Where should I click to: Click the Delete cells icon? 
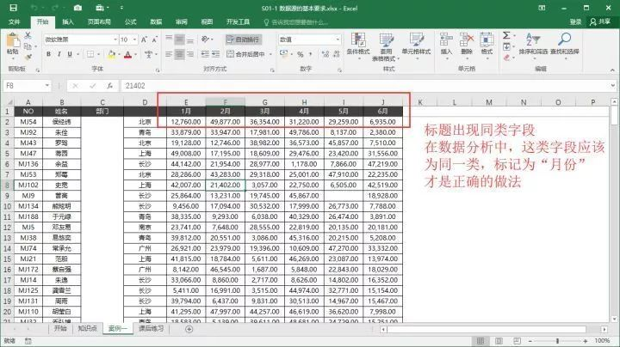click(467, 40)
